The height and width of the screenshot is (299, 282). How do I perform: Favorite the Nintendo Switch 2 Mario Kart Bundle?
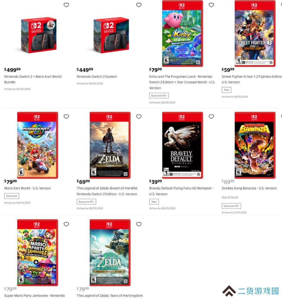tap(66, 5)
